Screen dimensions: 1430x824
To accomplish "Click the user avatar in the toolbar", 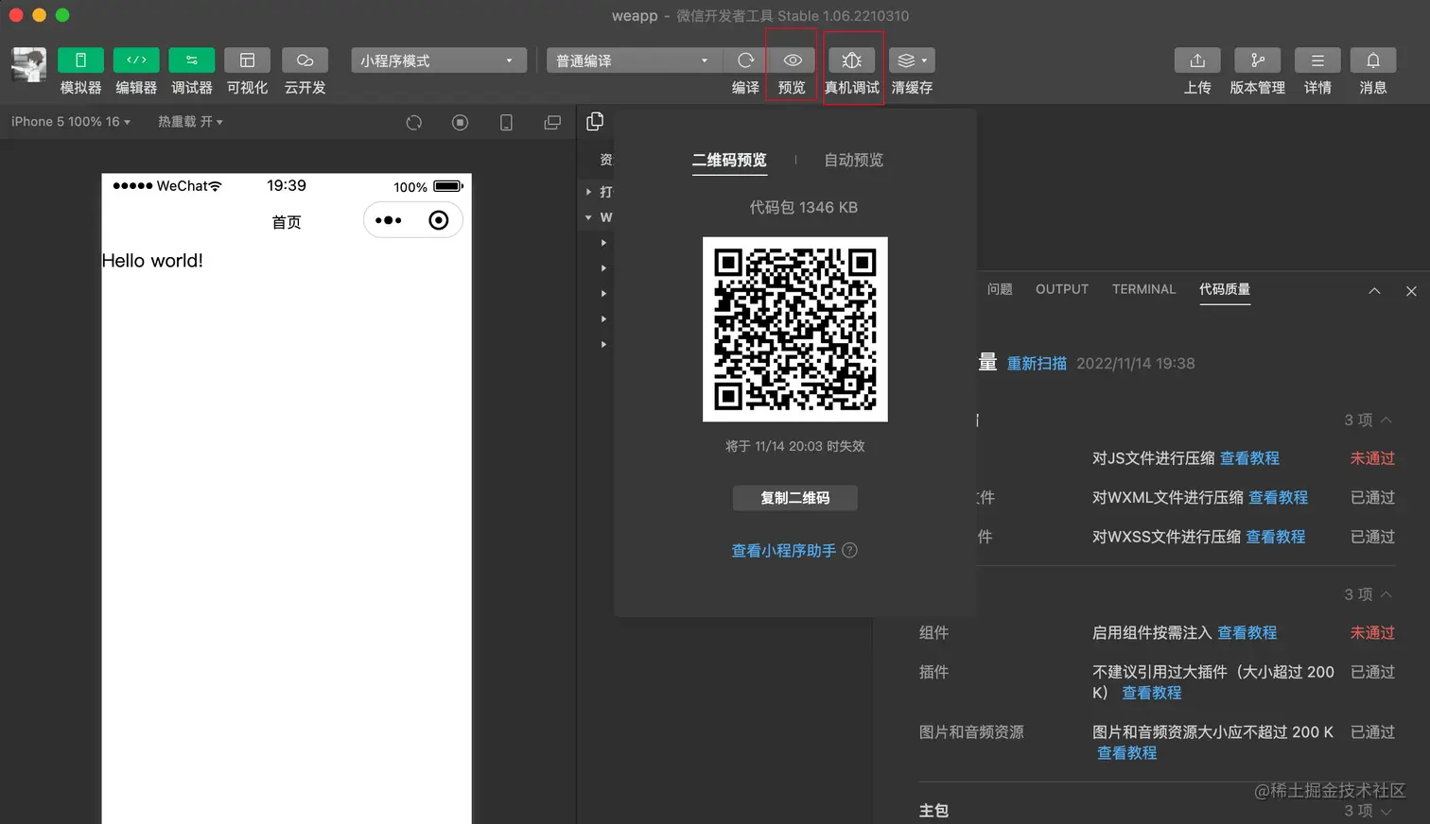I will tap(28, 64).
